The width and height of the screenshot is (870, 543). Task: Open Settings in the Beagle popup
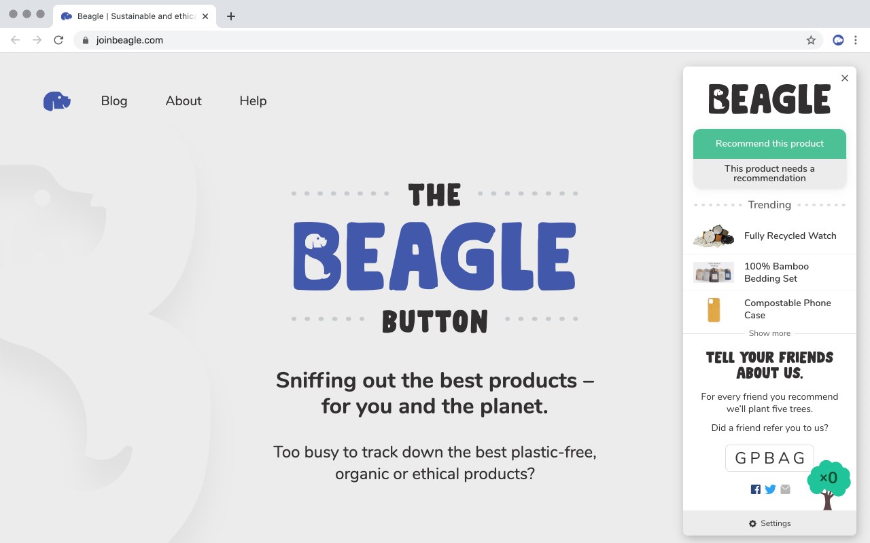click(x=769, y=523)
